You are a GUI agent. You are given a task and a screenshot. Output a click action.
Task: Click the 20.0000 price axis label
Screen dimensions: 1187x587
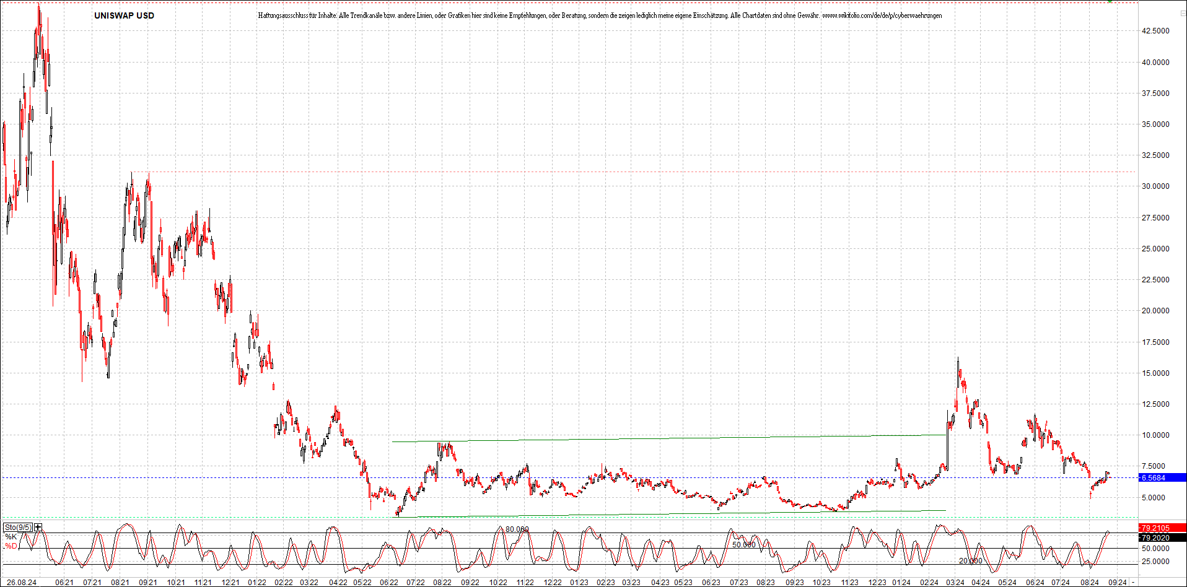pos(1155,311)
